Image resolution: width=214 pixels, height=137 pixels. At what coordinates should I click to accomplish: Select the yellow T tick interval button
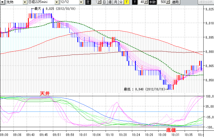click(x=126, y=2)
